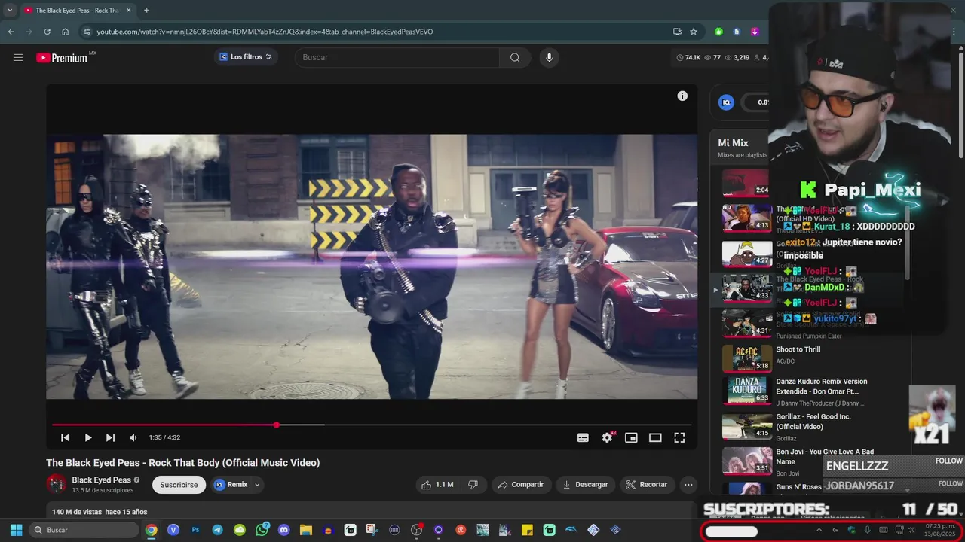Play Danza Kuduro Remix from the mix
This screenshot has width=965, height=542.
point(822,386)
